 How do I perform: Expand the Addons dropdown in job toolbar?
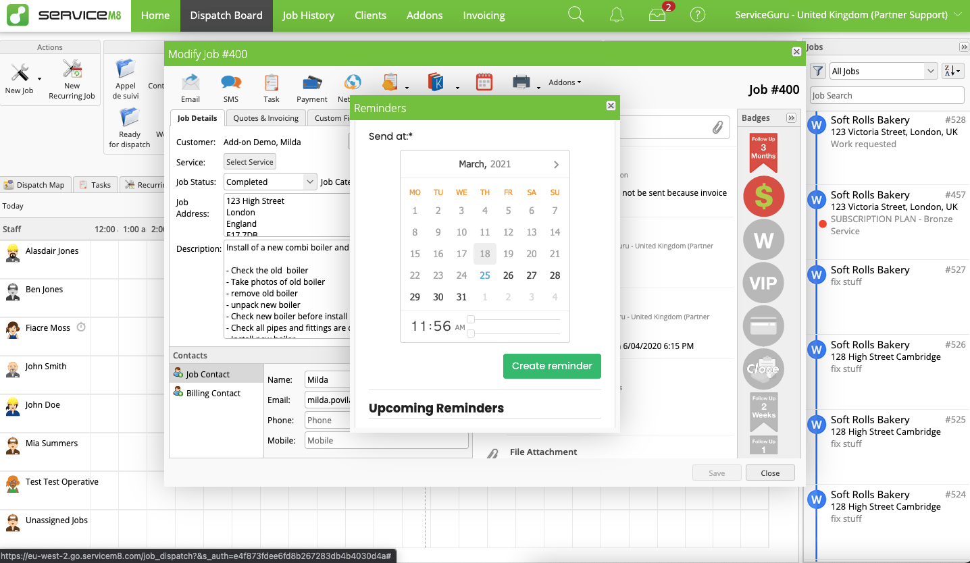[565, 82]
